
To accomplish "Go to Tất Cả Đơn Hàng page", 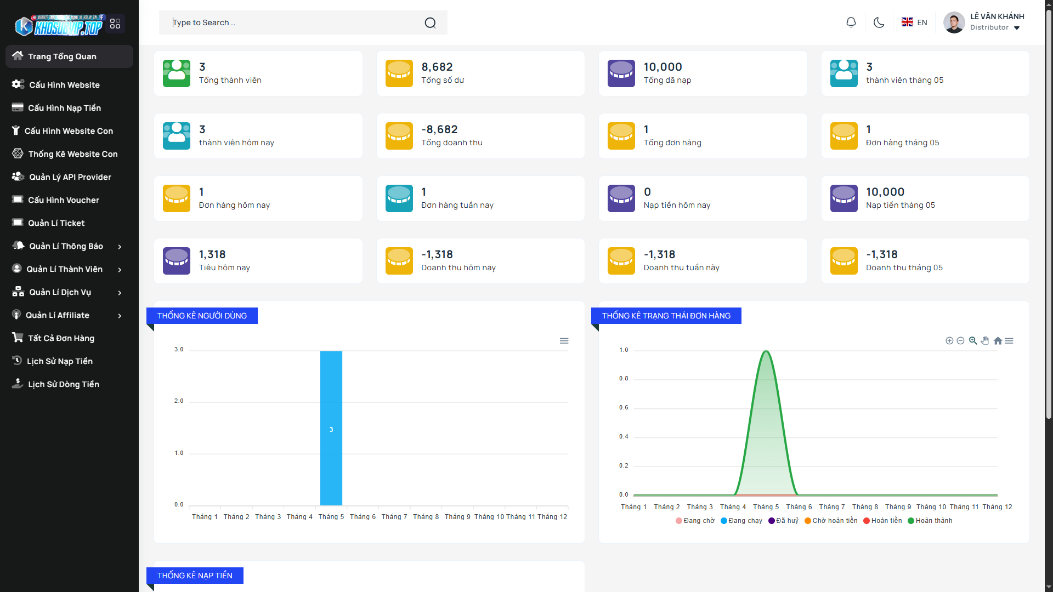I will point(61,338).
